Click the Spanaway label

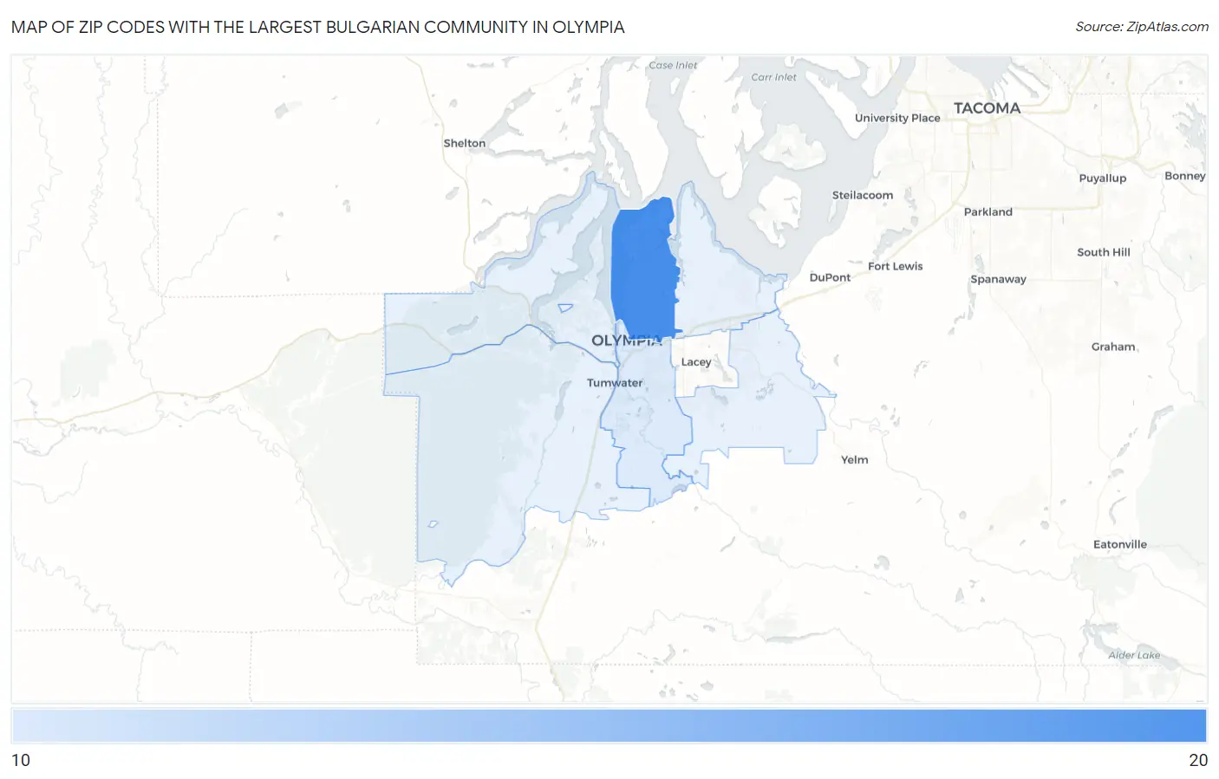point(998,279)
